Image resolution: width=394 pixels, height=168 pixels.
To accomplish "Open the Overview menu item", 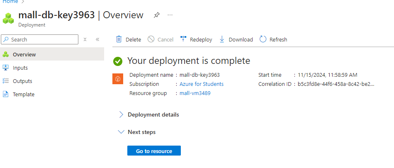I will coord(52,54).
